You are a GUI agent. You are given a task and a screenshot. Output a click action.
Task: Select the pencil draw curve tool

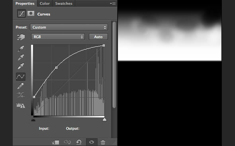click(x=21, y=86)
